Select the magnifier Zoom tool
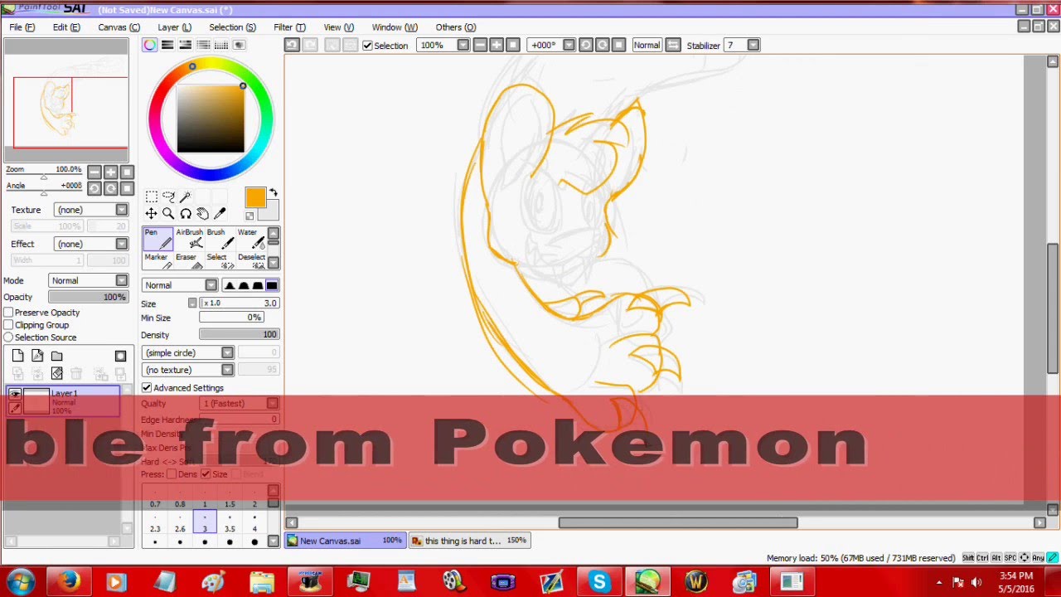Screen dimensions: 1061x597 click(168, 214)
